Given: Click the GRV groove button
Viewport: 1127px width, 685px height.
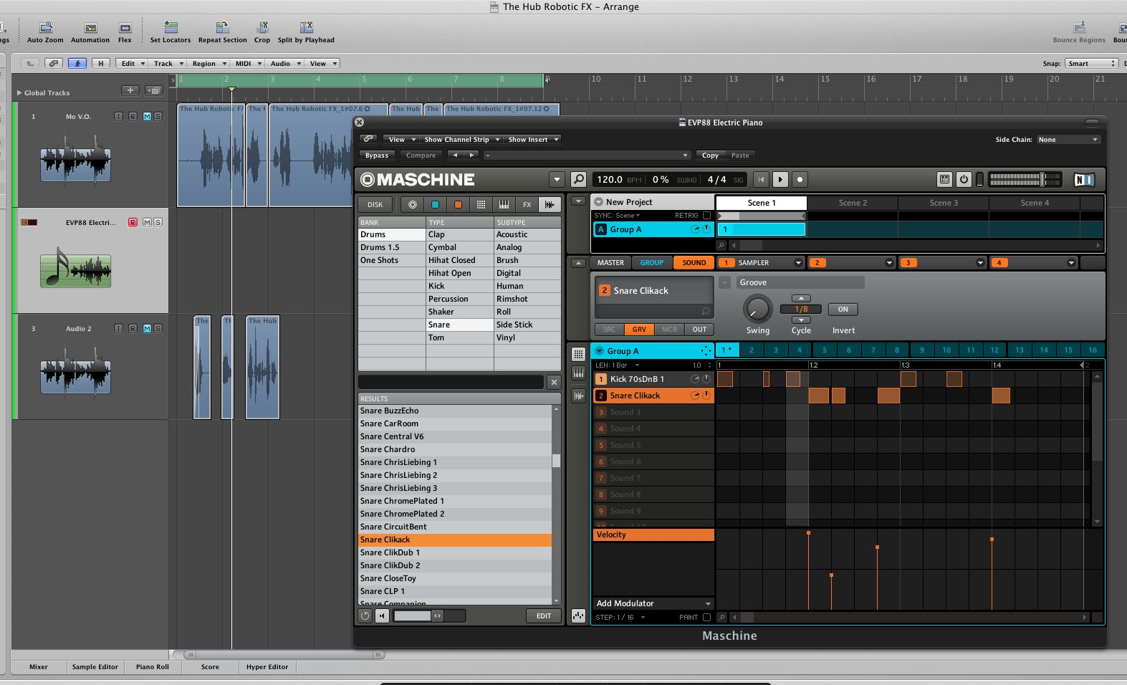Looking at the screenshot, I should [x=639, y=330].
